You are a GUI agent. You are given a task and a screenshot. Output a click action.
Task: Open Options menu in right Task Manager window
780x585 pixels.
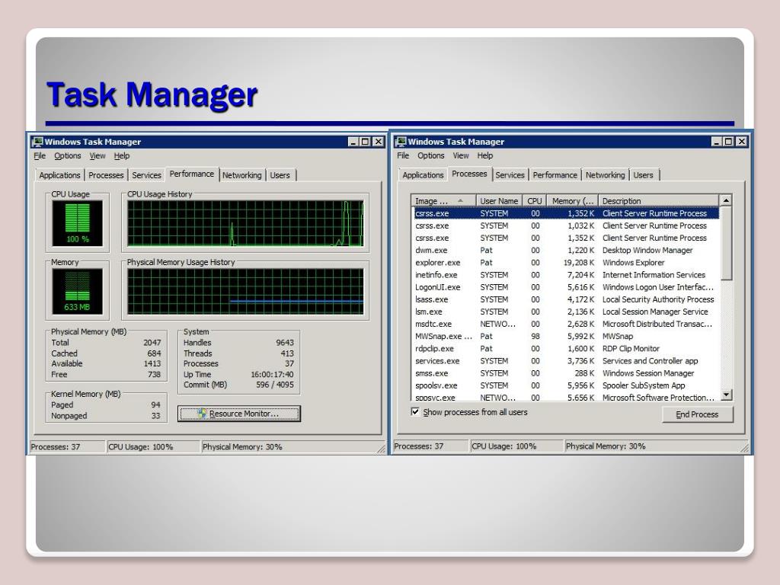[431, 155]
